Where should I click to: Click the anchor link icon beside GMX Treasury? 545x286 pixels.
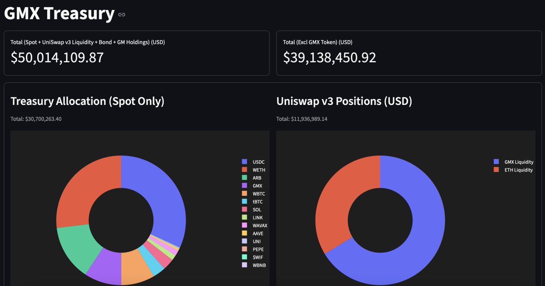coord(122,15)
